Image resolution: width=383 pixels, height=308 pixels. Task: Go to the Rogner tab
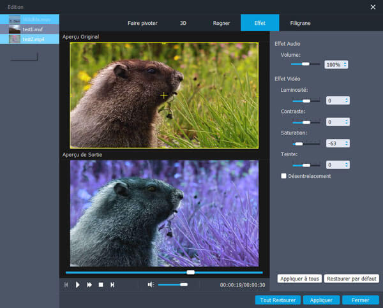click(x=222, y=22)
